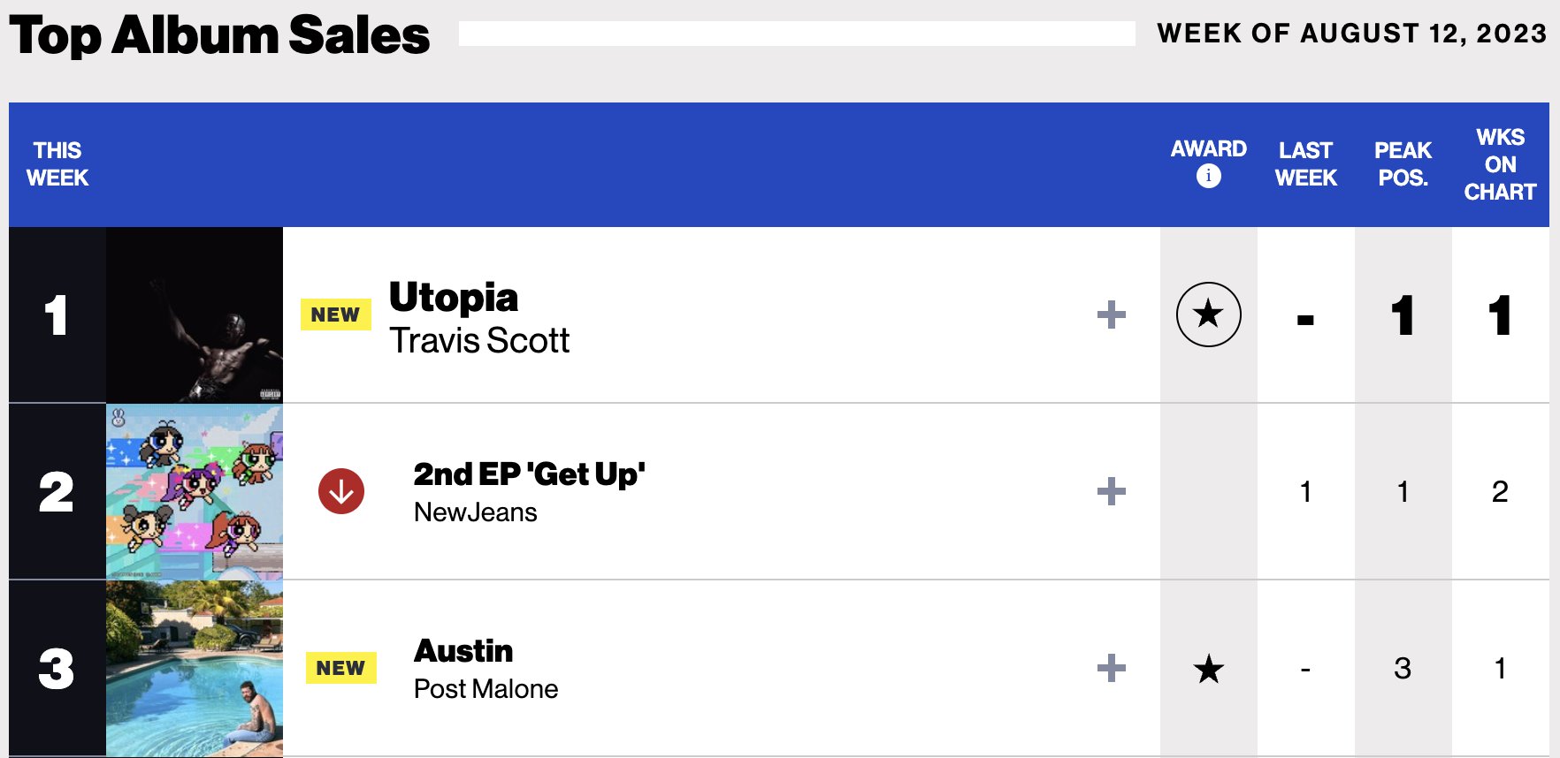The height and width of the screenshot is (758, 1560).
Task: Open the 2nd EP 'Get Up' title link
Action: pyautogui.click(x=529, y=475)
